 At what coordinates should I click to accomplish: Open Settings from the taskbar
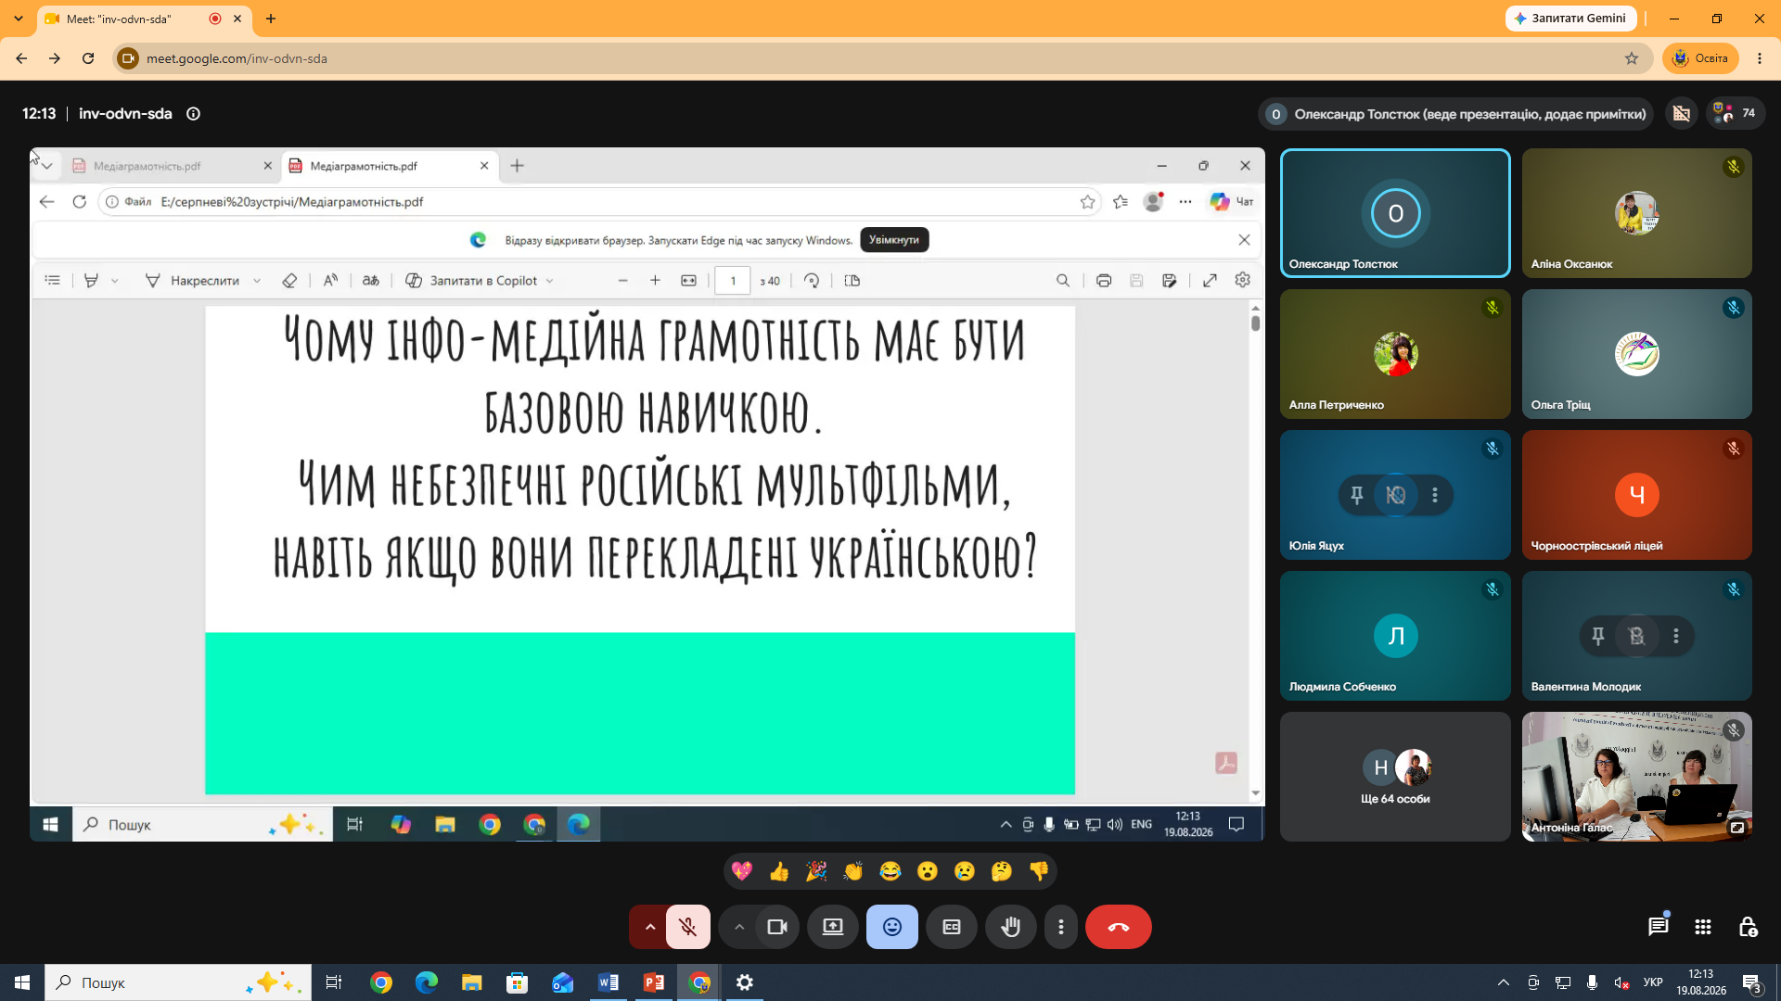click(x=745, y=982)
